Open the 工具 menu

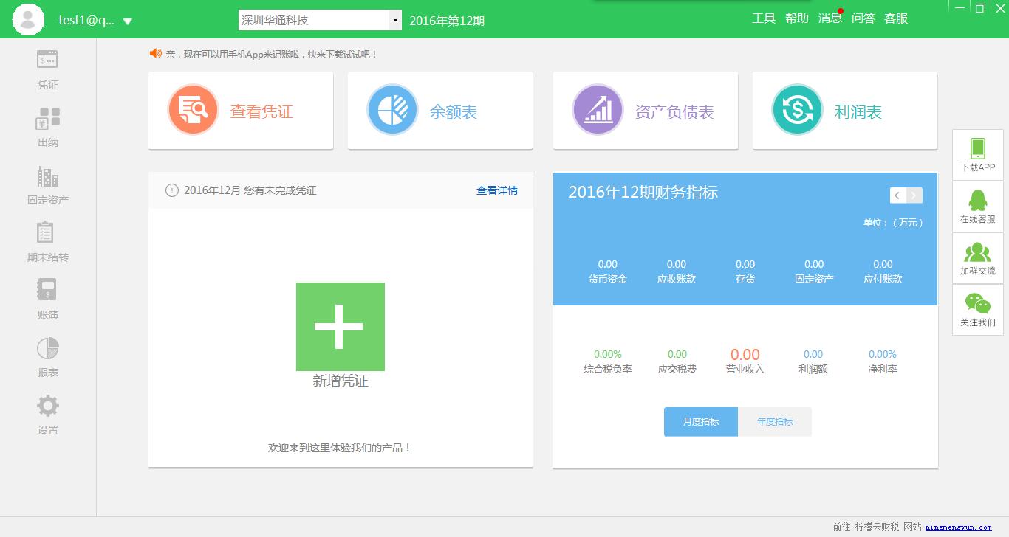click(764, 18)
